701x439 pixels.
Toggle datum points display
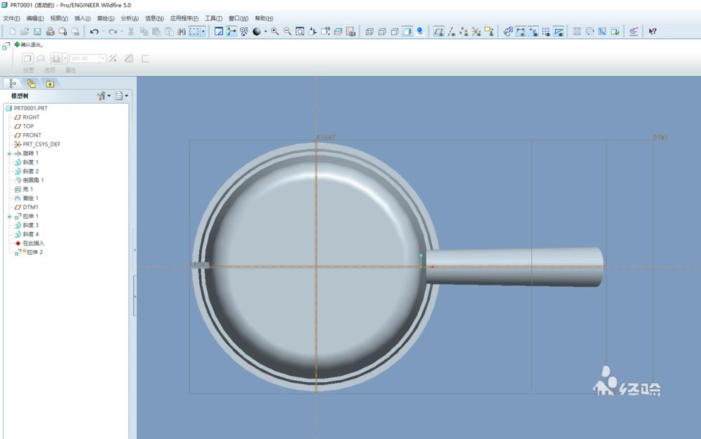tap(464, 32)
